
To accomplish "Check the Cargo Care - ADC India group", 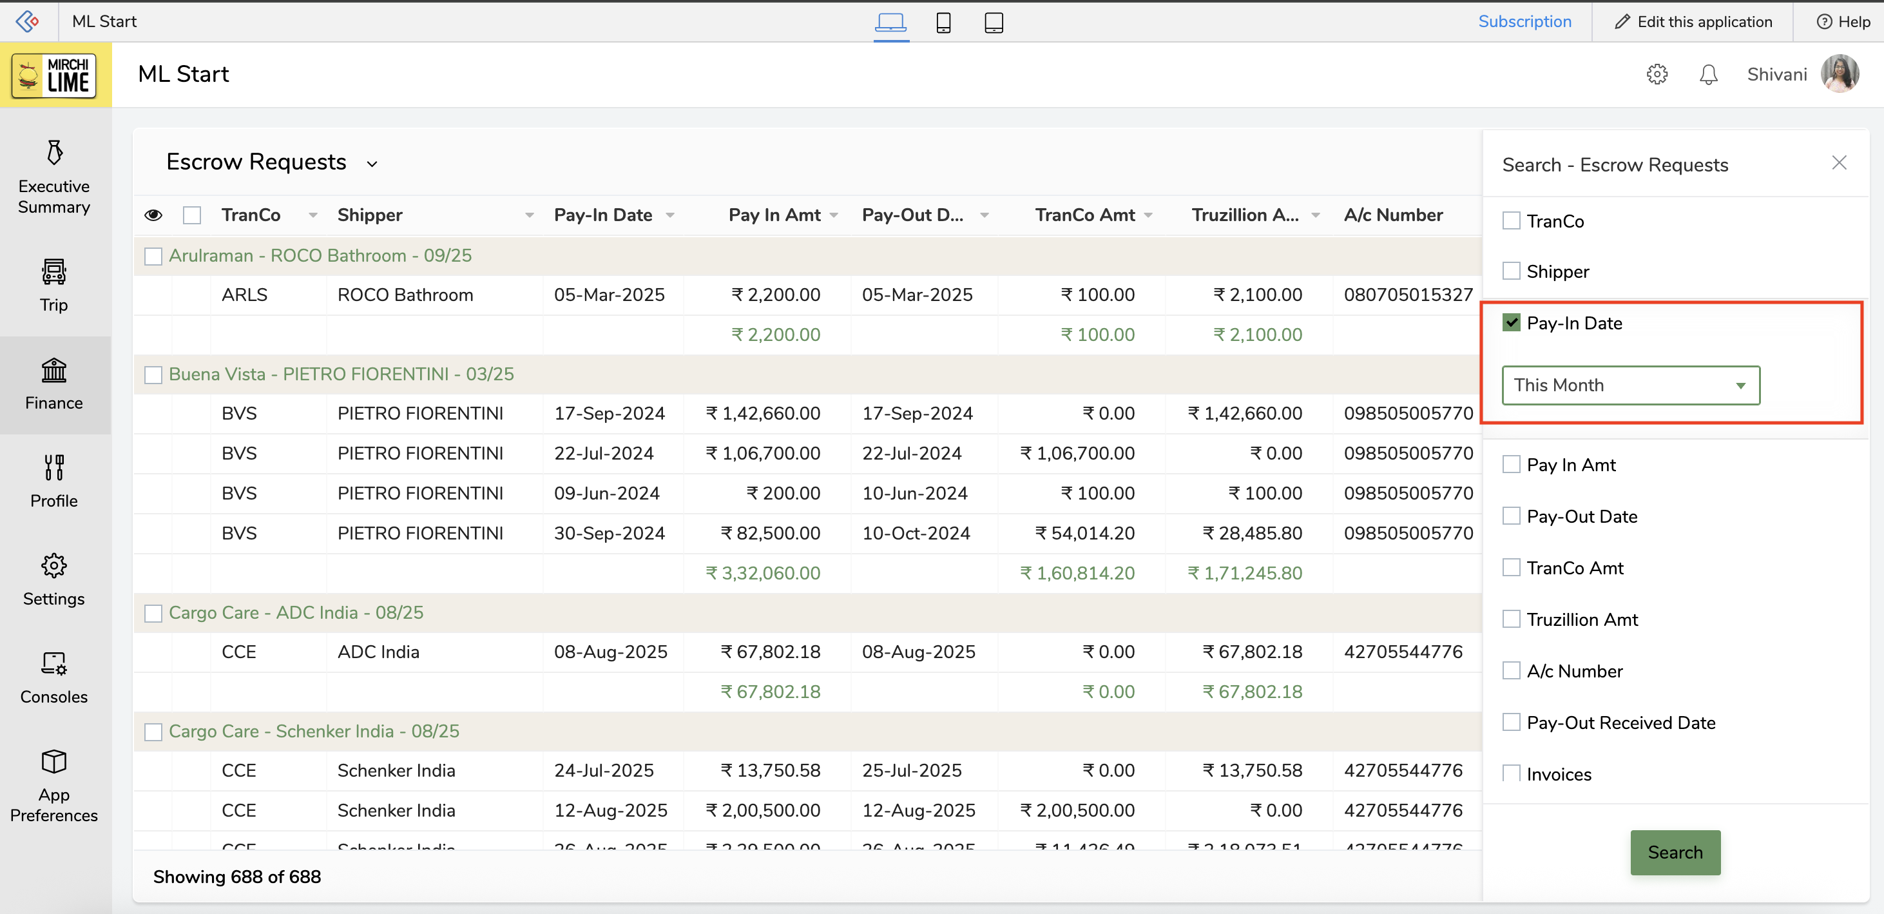I will (x=153, y=613).
